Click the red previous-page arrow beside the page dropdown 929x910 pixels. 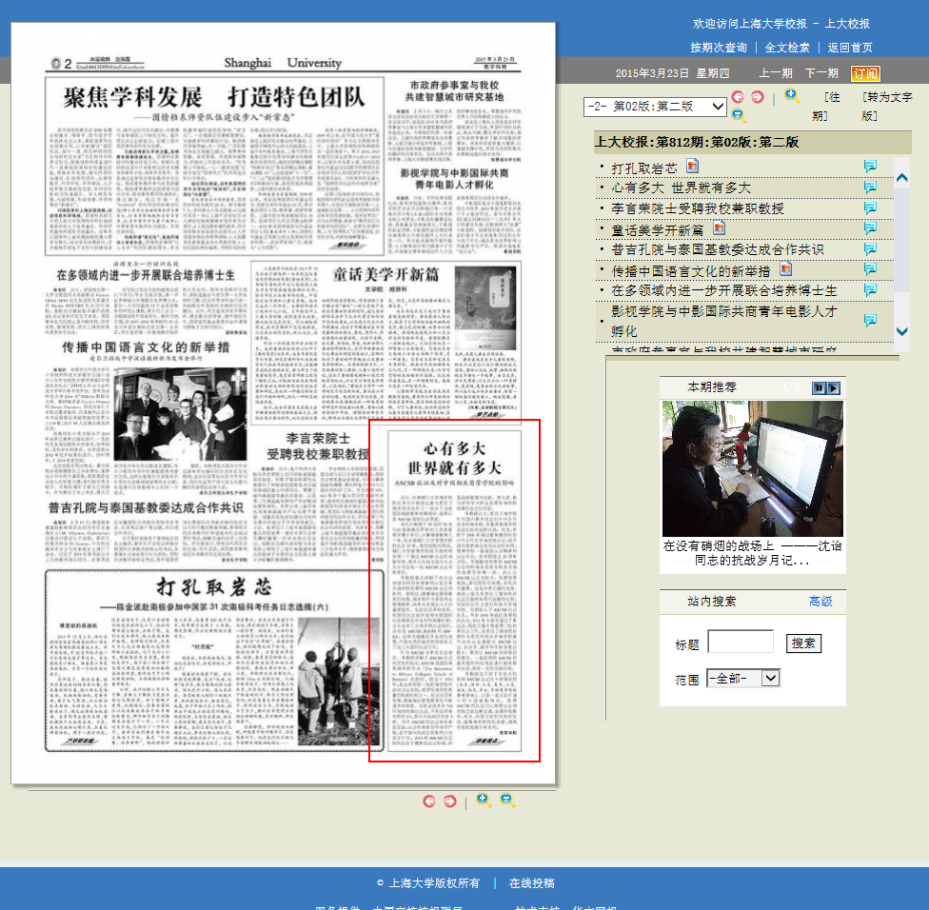(x=738, y=97)
